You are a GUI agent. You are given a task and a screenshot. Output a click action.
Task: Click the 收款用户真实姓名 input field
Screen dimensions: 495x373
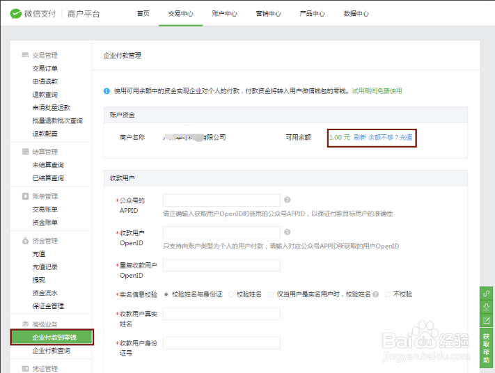pos(221,314)
